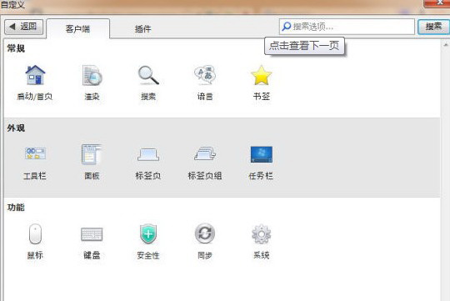Click the 外观 section heading
Image resolution: width=450 pixels, height=301 pixels.
coord(16,128)
